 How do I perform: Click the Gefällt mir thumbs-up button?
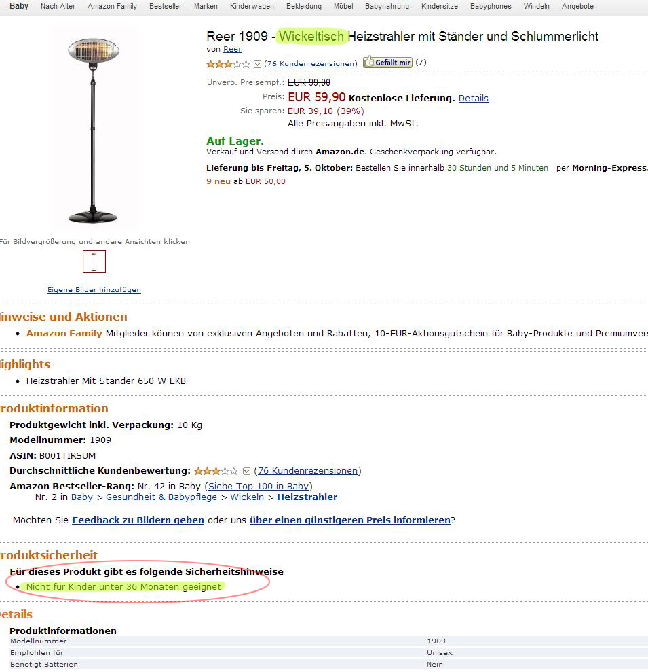click(x=387, y=63)
